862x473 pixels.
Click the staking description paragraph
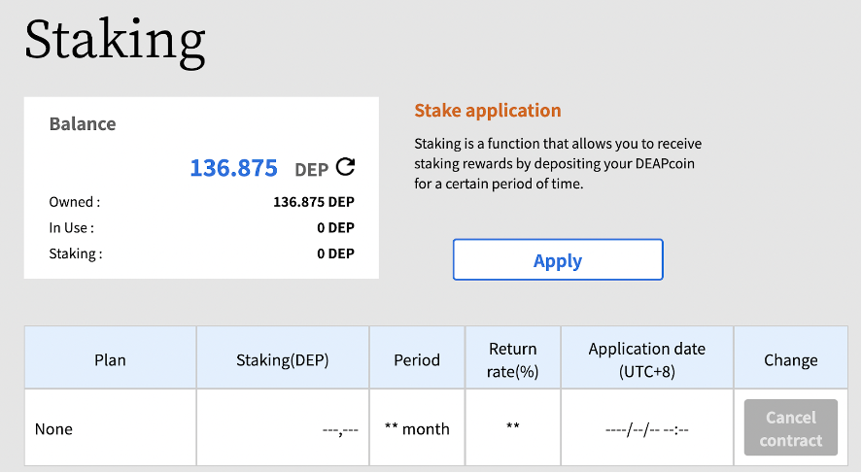point(558,164)
